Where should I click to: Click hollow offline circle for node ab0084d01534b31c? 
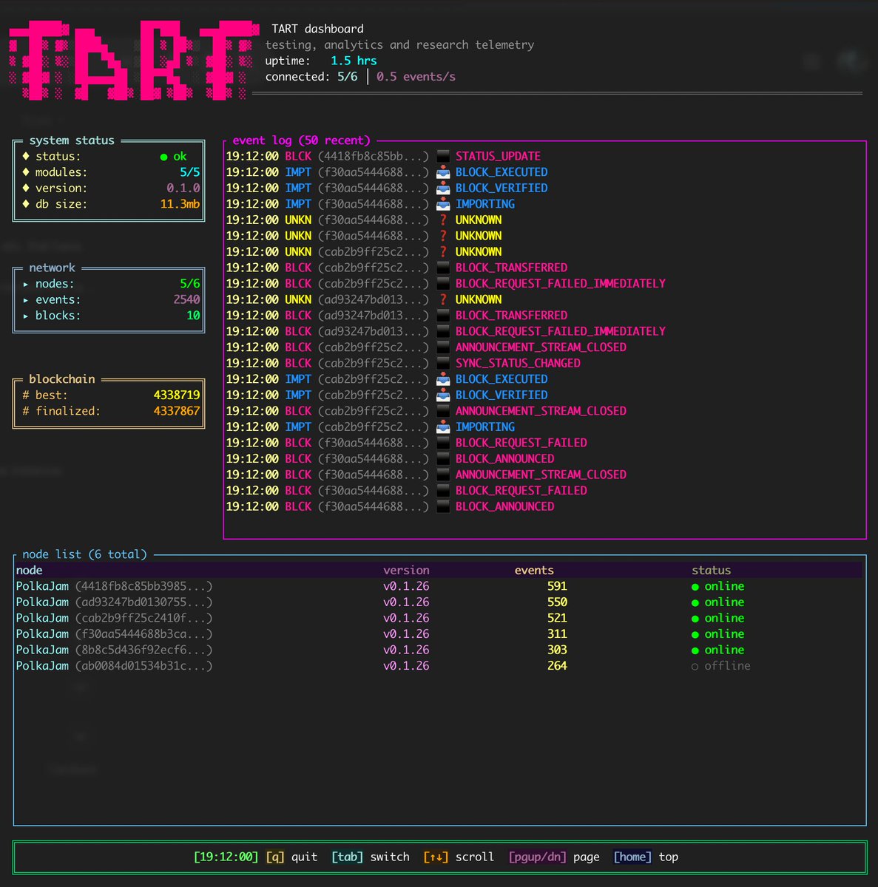coord(695,667)
